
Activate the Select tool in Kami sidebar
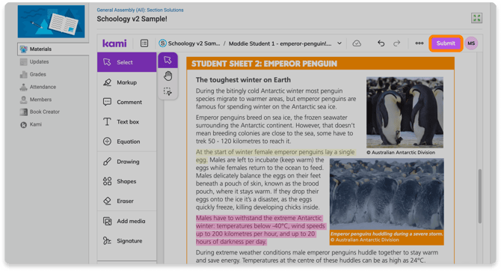126,62
